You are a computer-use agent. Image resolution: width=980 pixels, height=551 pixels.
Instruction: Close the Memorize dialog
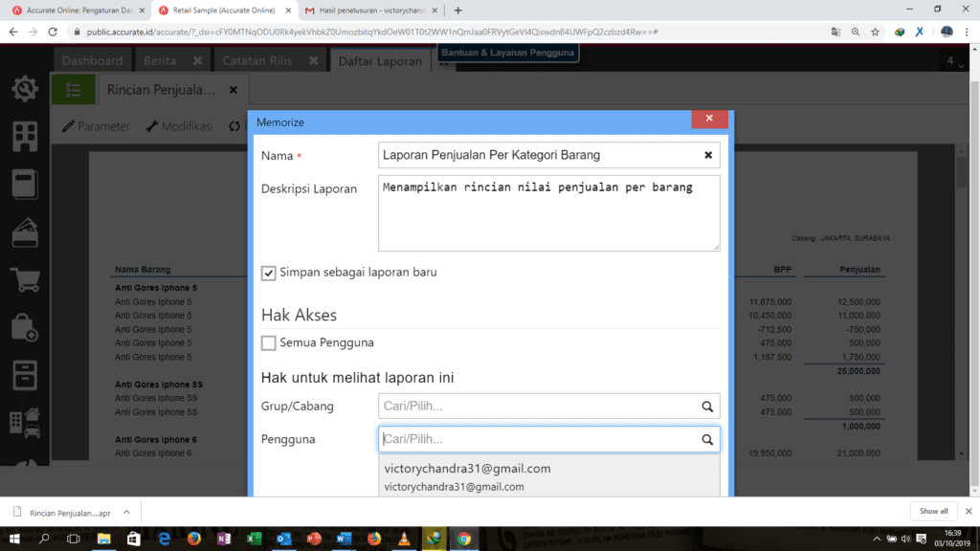tap(709, 118)
